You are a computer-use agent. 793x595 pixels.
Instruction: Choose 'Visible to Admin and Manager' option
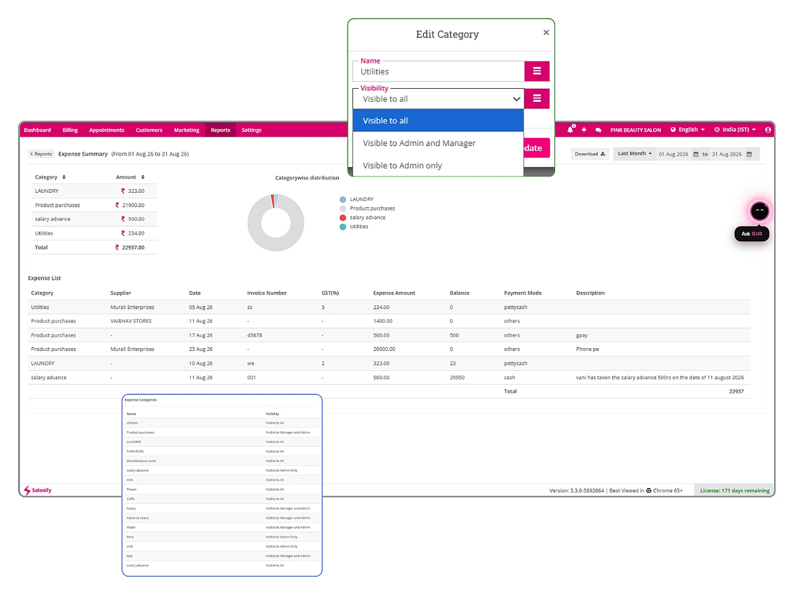438,143
